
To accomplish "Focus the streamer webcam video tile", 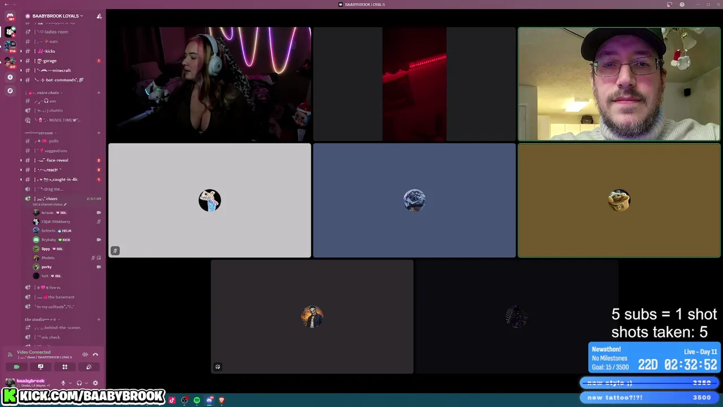I will tap(210, 84).
